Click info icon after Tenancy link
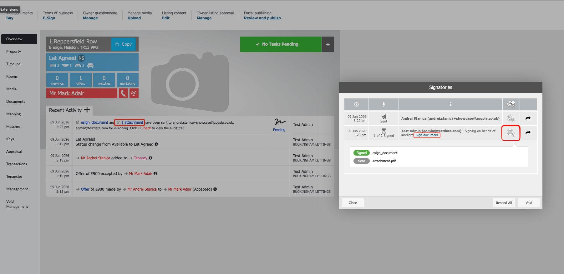 point(150,158)
